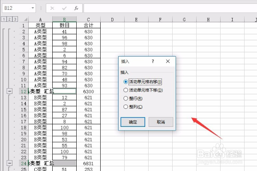The image size is (257, 171).
Task: Click the help question mark in Insert dialog
Action: click(152, 61)
